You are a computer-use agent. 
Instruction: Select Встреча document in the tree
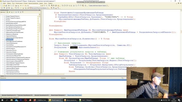click(x=8, y=20)
